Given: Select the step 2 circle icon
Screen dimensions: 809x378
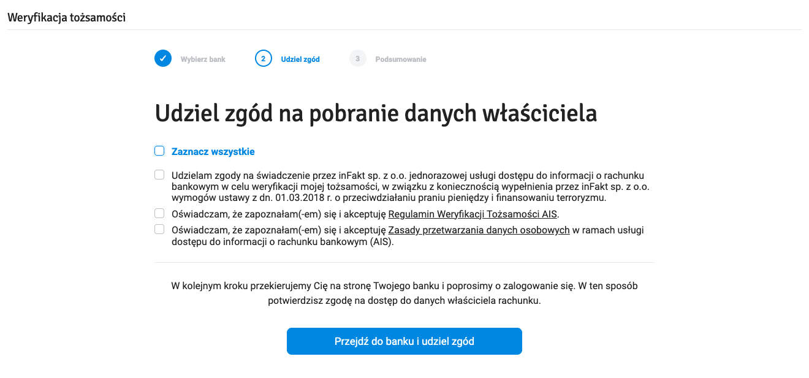Looking at the screenshot, I should [263, 59].
